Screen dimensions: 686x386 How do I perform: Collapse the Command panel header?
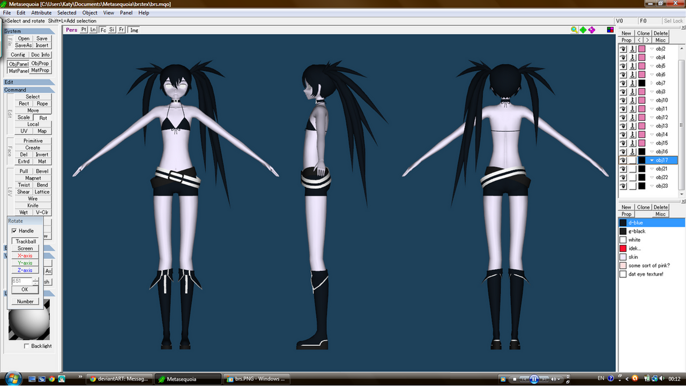pos(29,90)
